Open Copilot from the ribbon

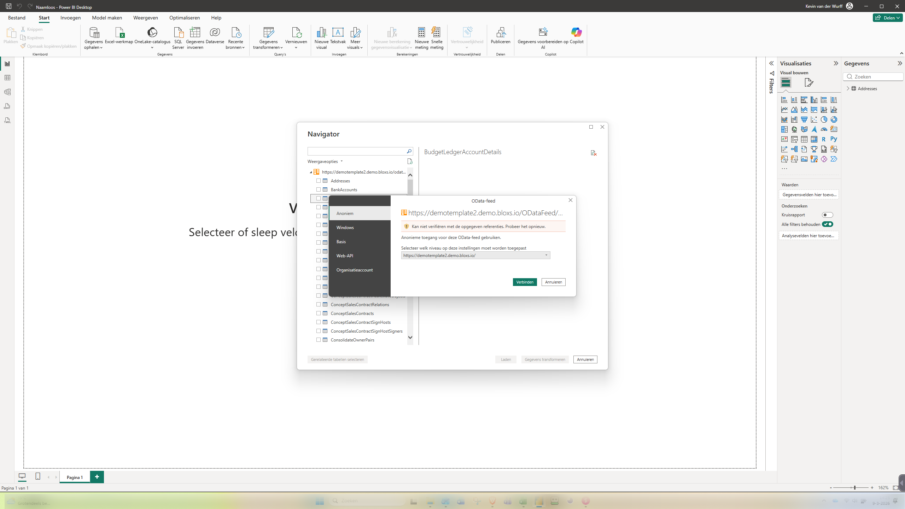point(576,33)
